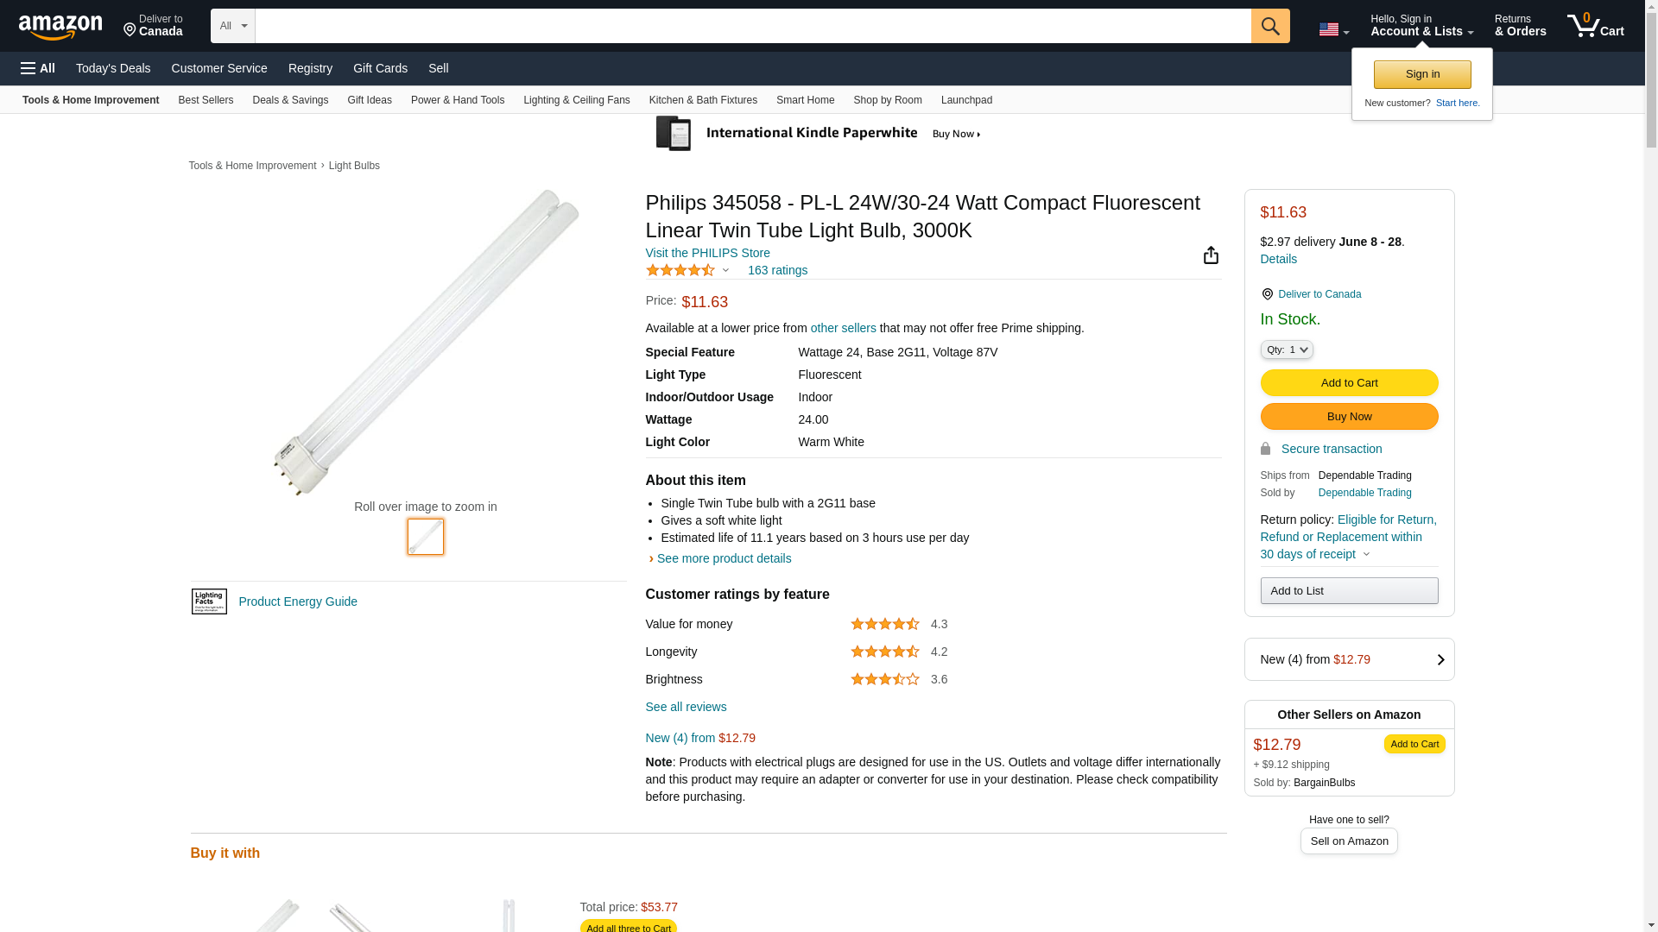Viewport: 1658px width, 932px height.
Task: Open the 163 ratings link
Action: (777, 270)
